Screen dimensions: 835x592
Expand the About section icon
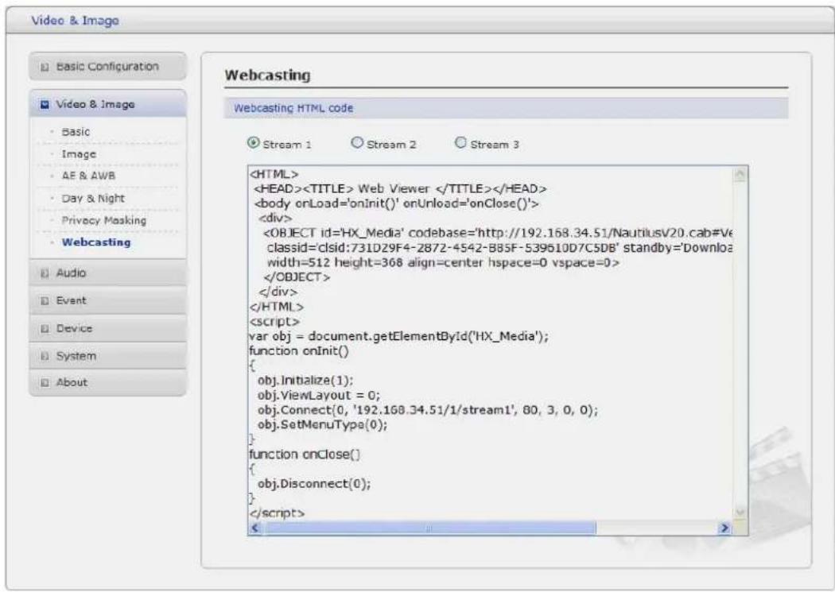pyautogui.click(x=45, y=382)
